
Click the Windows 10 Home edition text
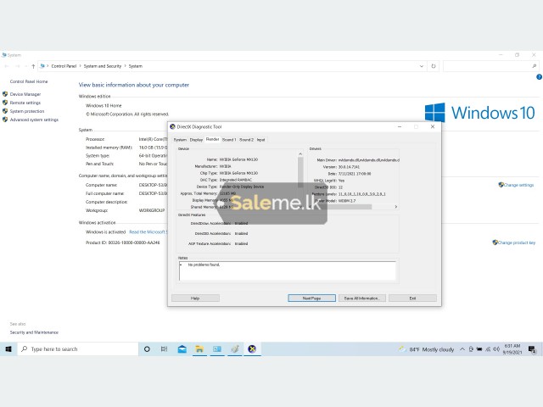click(104, 105)
